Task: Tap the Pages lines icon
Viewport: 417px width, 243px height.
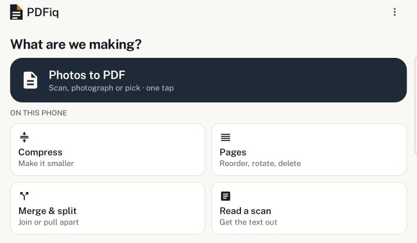Action: point(225,137)
